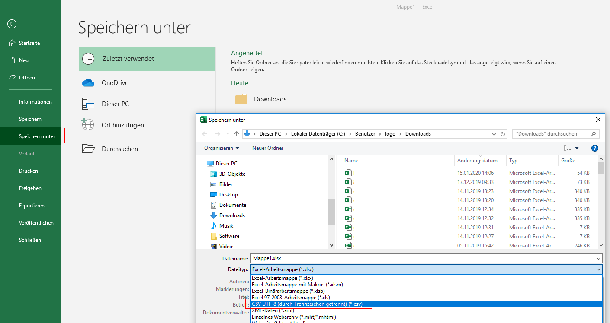
Task: Click the search magnifier in Downloads search box
Action: coord(594,134)
